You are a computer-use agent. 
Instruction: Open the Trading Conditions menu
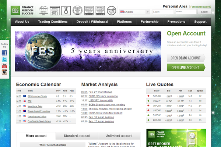pyautogui.click(x=53, y=22)
